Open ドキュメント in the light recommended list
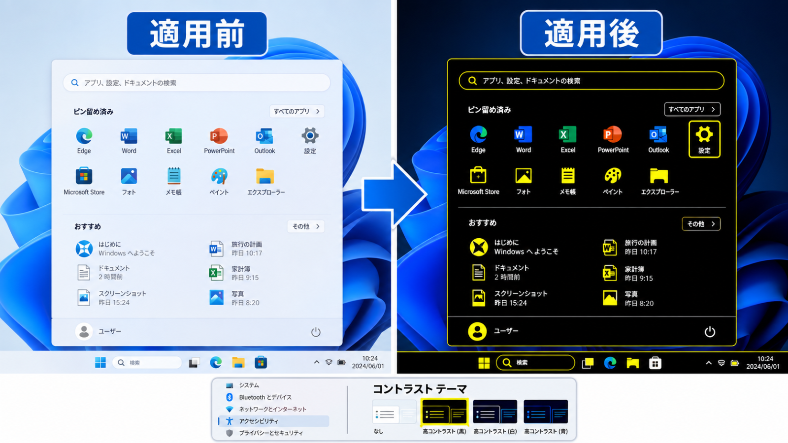The image size is (788, 443). 103,272
